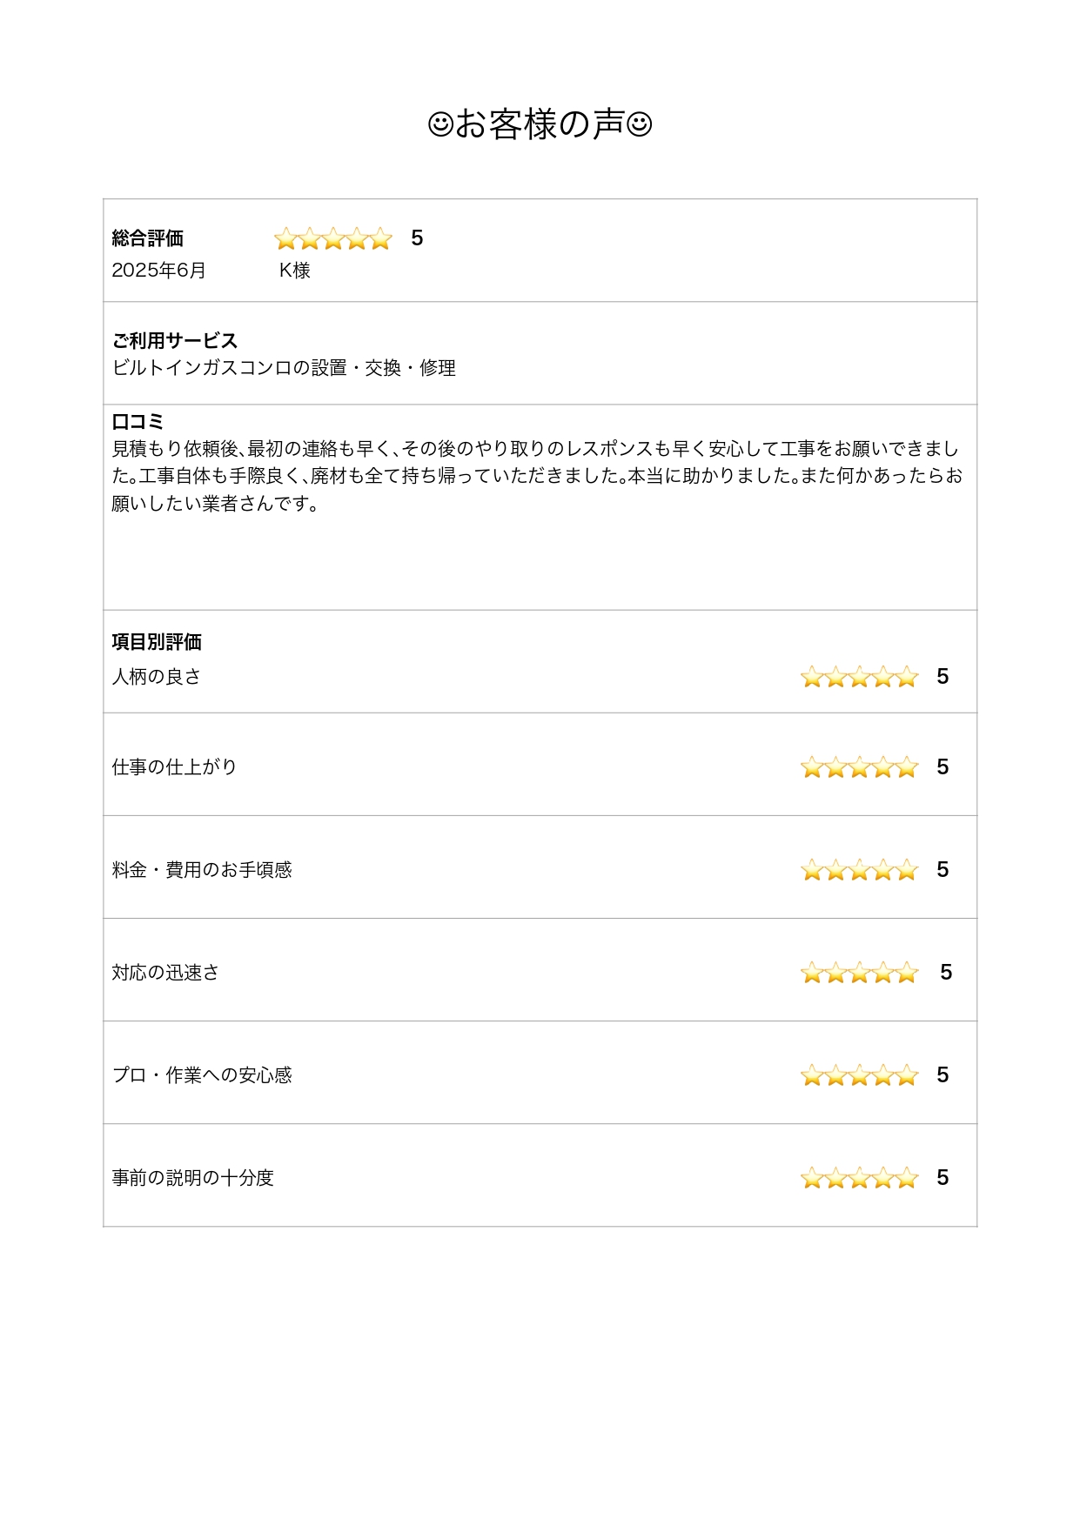
Task: Click the smiley face left of the title
Action: pos(440,124)
